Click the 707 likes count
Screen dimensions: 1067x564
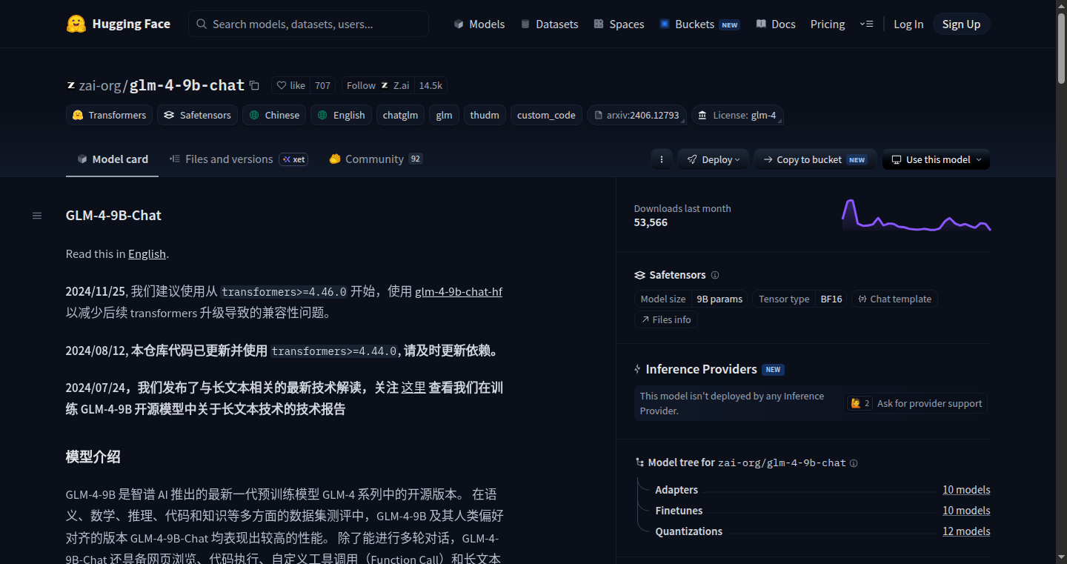point(322,85)
